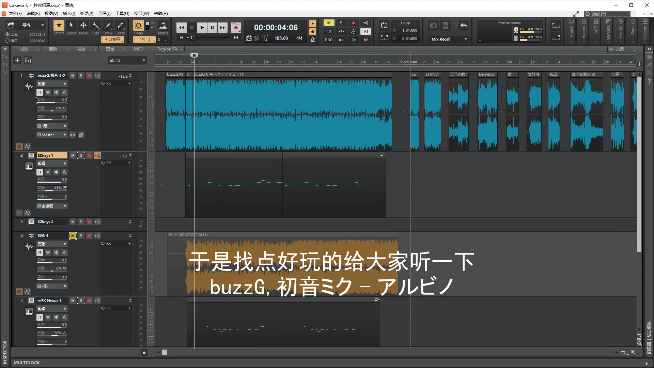Screen dimensions: 654x368
Task: Toggle global Mute in Mix module
Action: (x=329, y=23)
